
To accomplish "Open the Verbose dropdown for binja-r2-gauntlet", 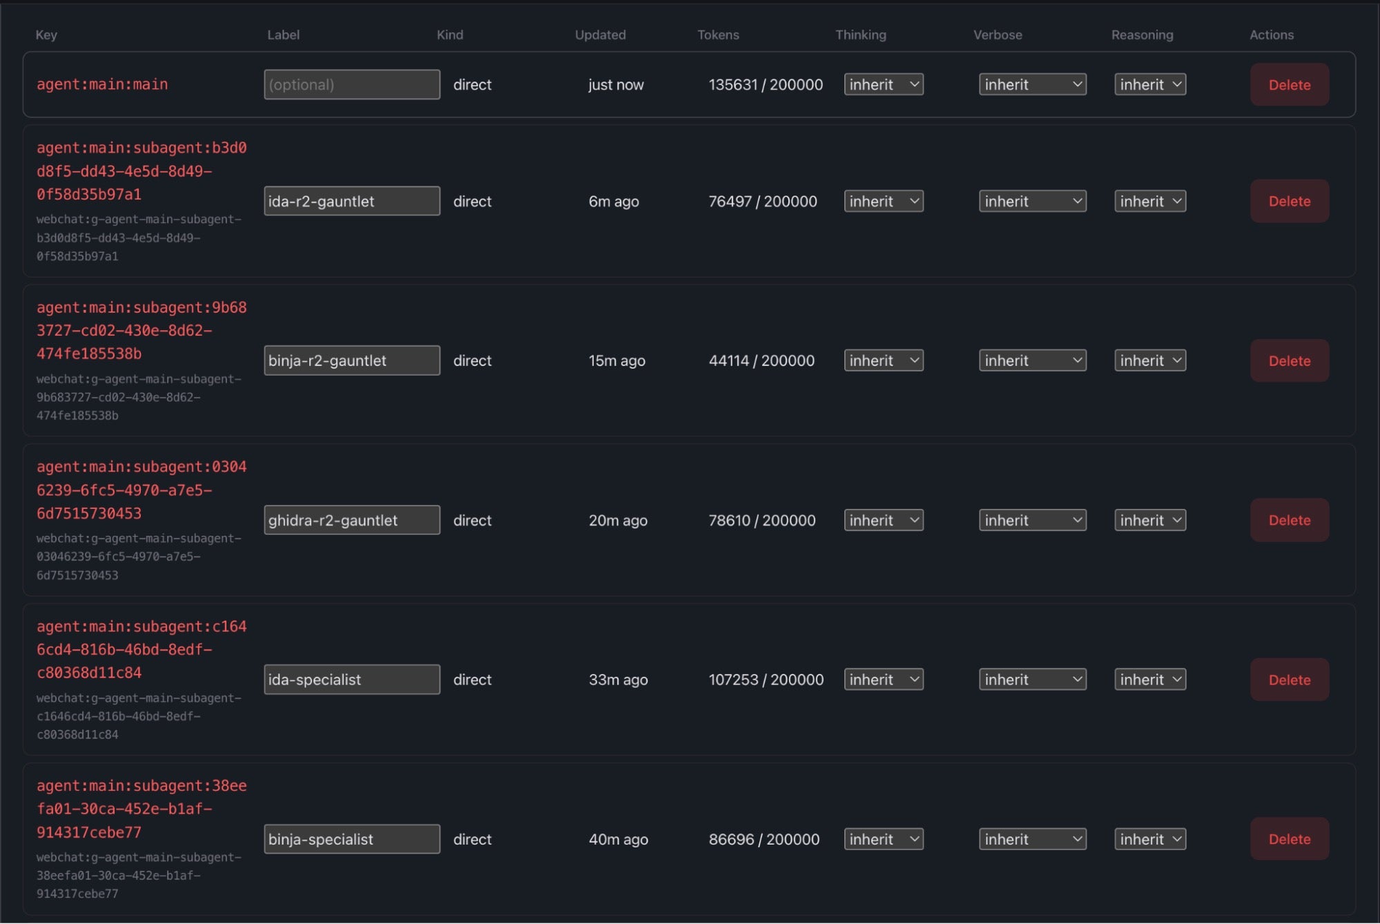I will 1031,360.
